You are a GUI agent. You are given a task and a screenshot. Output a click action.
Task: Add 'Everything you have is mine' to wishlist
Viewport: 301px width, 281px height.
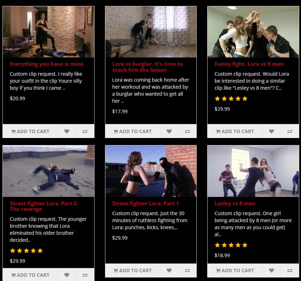pyautogui.click(x=66, y=131)
